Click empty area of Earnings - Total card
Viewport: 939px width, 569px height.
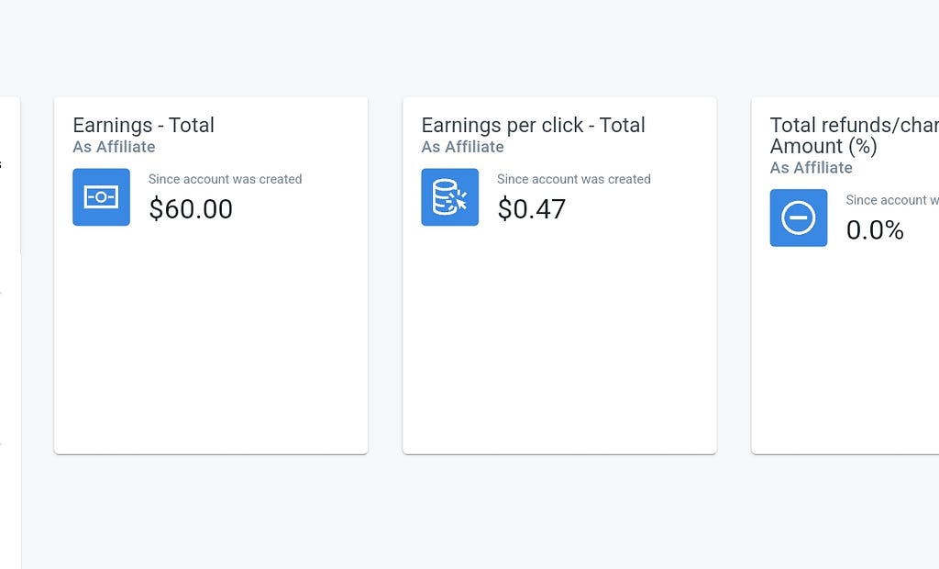[211, 341]
